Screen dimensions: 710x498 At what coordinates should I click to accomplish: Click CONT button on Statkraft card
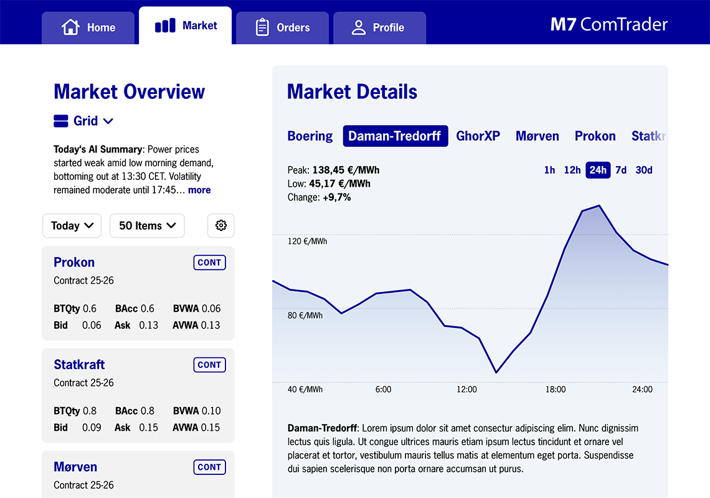click(209, 365)
